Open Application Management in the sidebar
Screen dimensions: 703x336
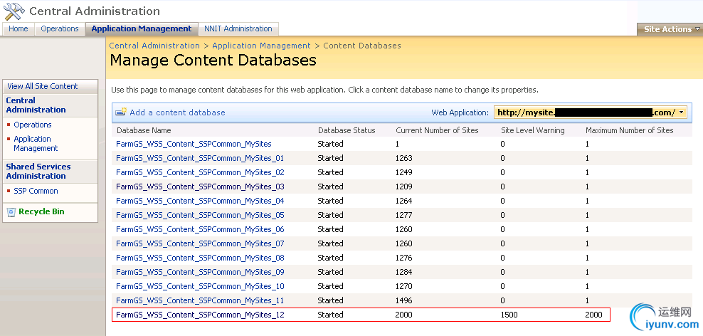(36, 144)
